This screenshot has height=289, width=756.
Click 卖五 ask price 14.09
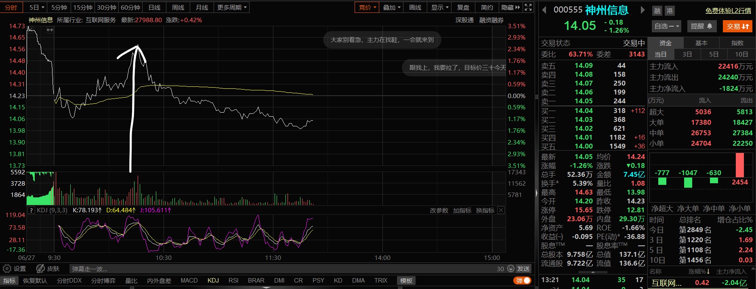coord(584,65)
